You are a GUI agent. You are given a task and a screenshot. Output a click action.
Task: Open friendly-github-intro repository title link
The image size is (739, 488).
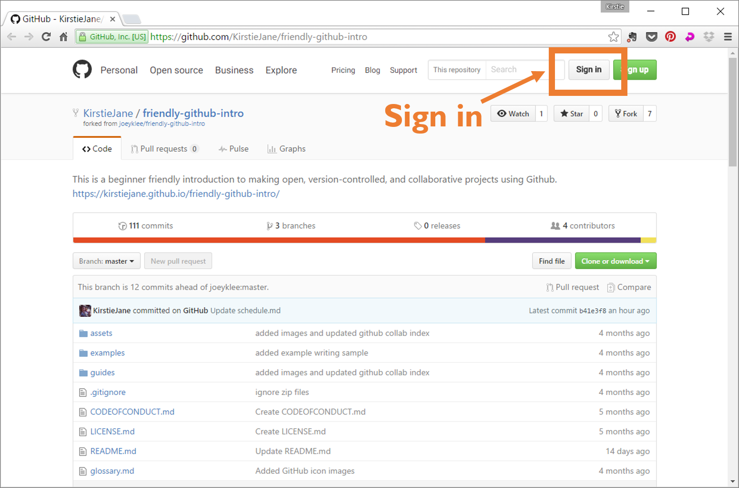click(x=193, y=113)
